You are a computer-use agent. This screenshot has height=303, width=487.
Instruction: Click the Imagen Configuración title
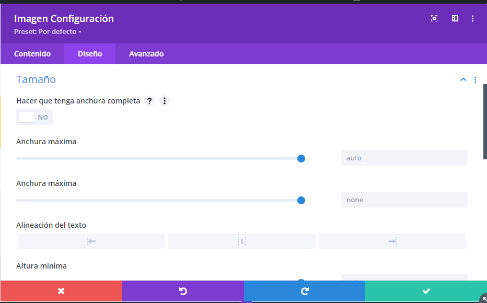click(64, 19)
